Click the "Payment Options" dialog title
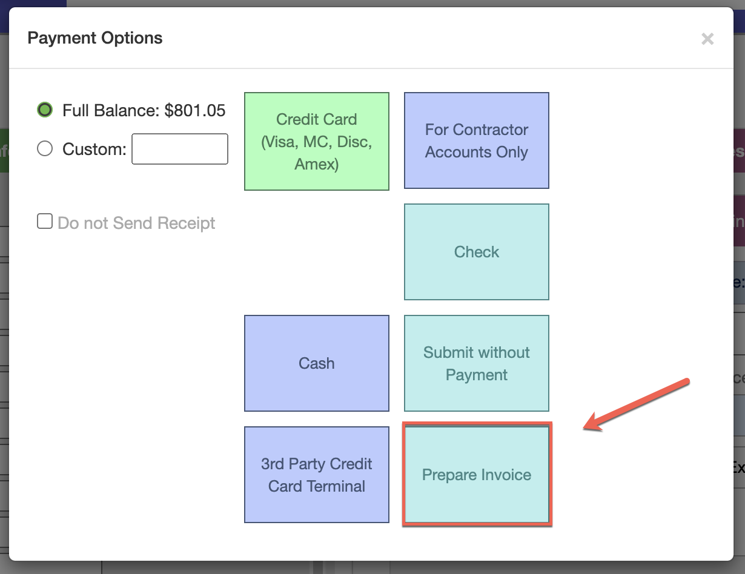745x574 pixels. pos(95,38)
